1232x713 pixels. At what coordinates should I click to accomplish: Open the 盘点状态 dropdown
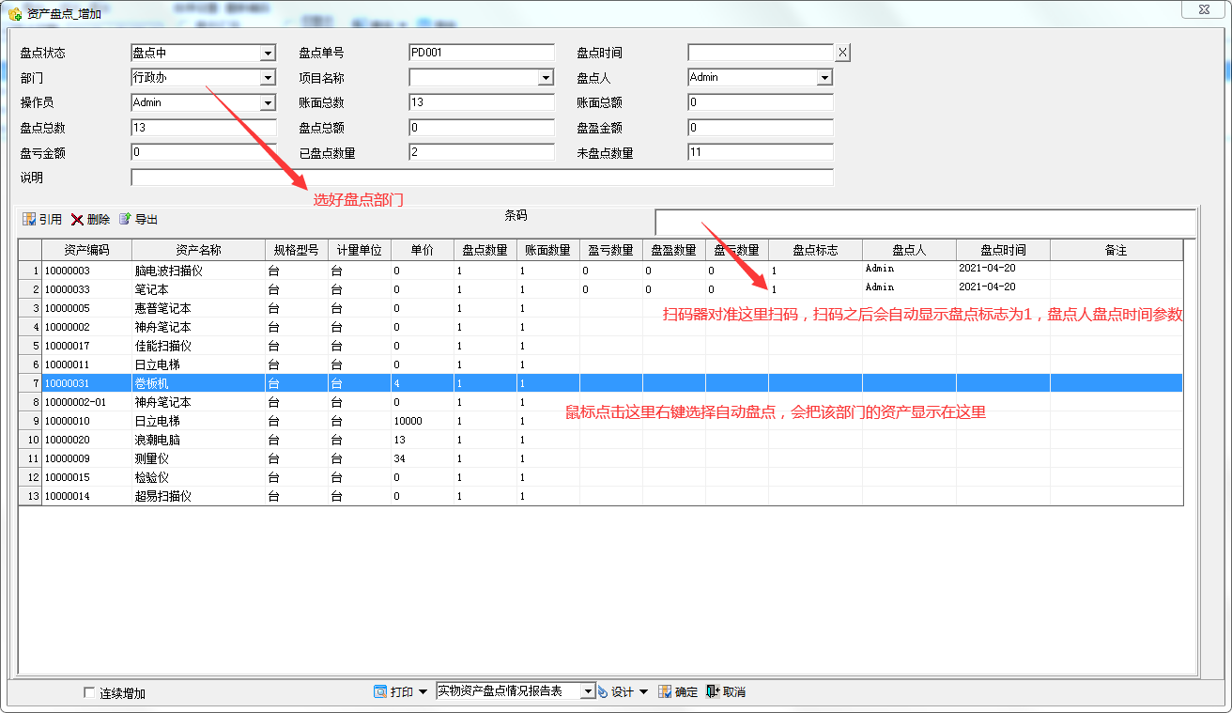click(x=268, y=54)
